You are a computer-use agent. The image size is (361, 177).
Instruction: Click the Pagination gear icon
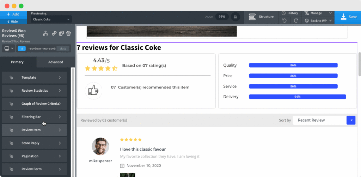click(11, 157)
